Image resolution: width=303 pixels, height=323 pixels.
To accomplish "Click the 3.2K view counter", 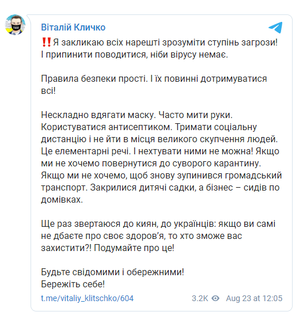I will 200,298.
